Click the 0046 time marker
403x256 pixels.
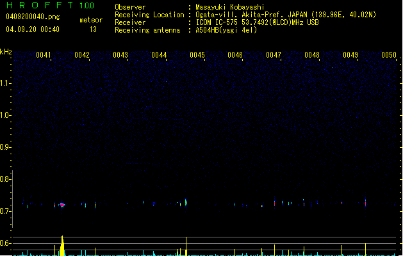point(235,55)
